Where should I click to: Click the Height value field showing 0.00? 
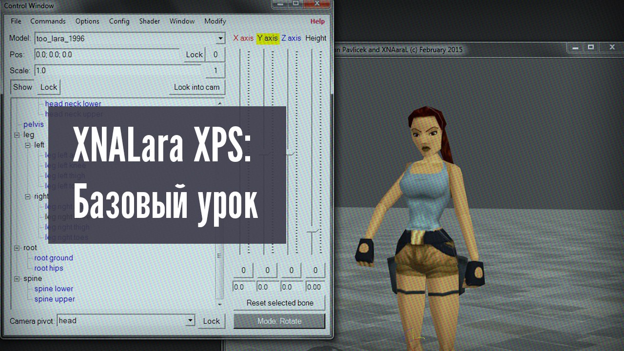click(315, 287)
